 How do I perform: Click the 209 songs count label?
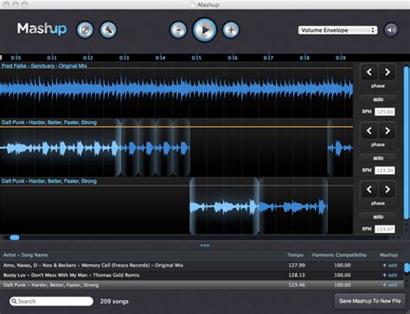[114, 301]
